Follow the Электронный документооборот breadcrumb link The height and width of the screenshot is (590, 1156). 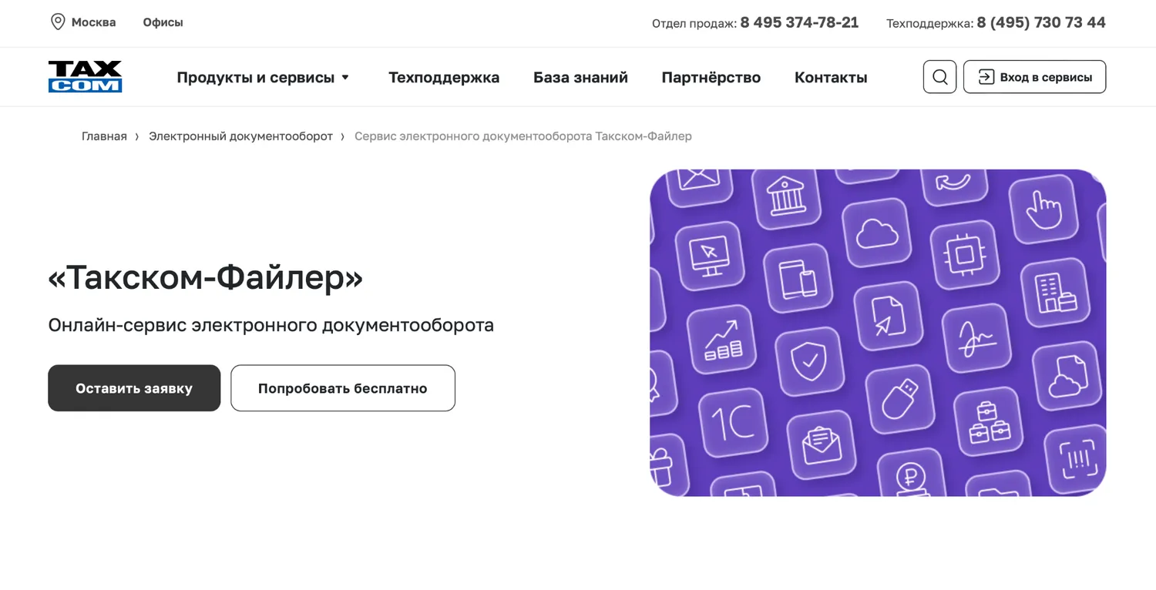(240, 136)
